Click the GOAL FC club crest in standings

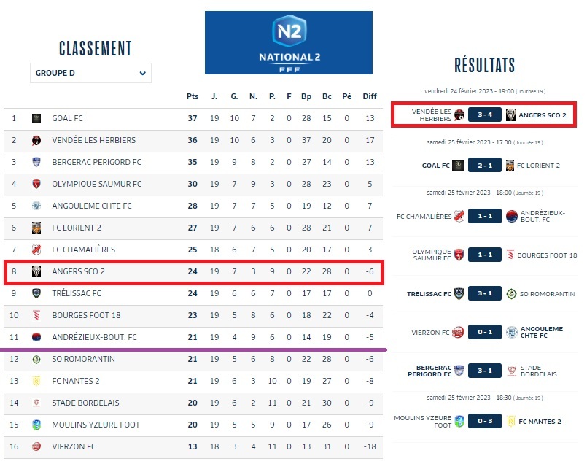tap(36, 118)
